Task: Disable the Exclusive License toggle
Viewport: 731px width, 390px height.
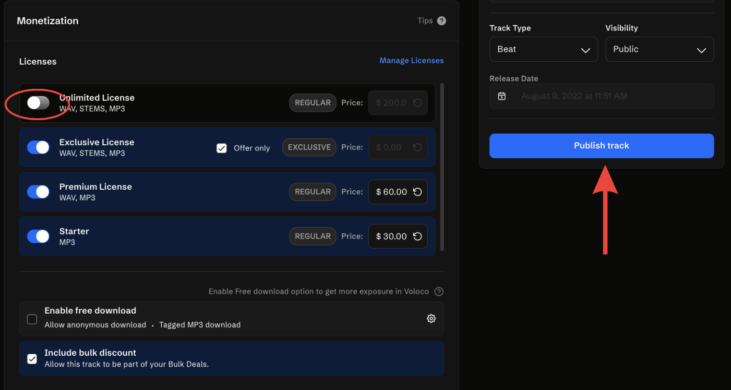Action: tap(39, 147)
